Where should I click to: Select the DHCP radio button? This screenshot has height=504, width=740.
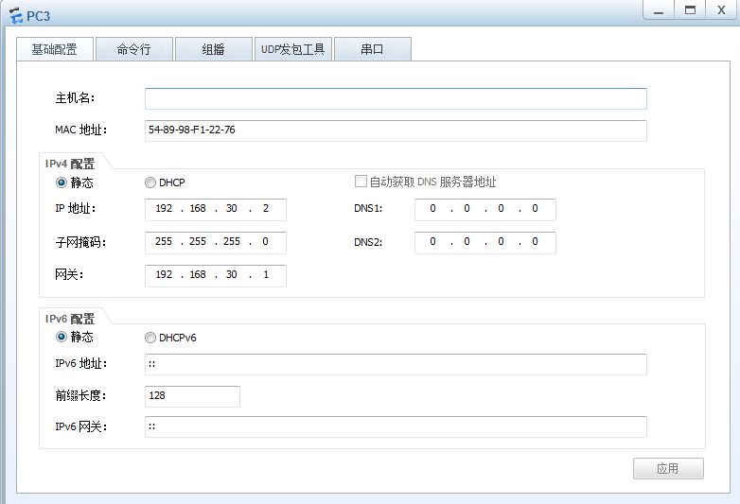click(x=150, y=182)
